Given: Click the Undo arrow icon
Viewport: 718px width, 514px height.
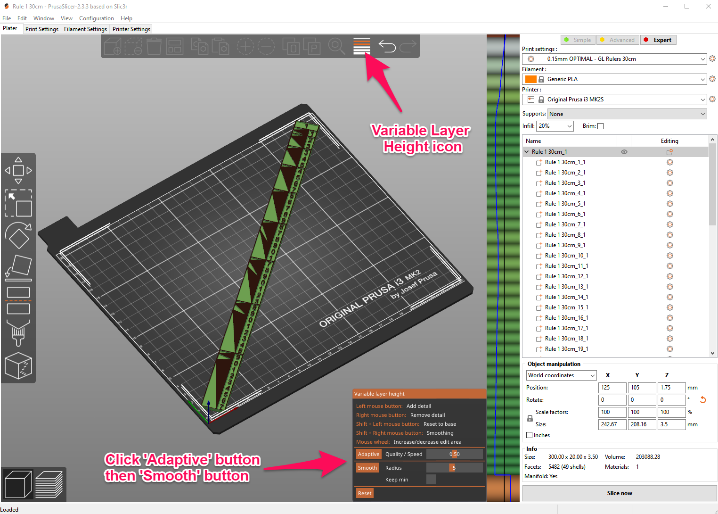Looking at the screenshot, I should [387, 46].
